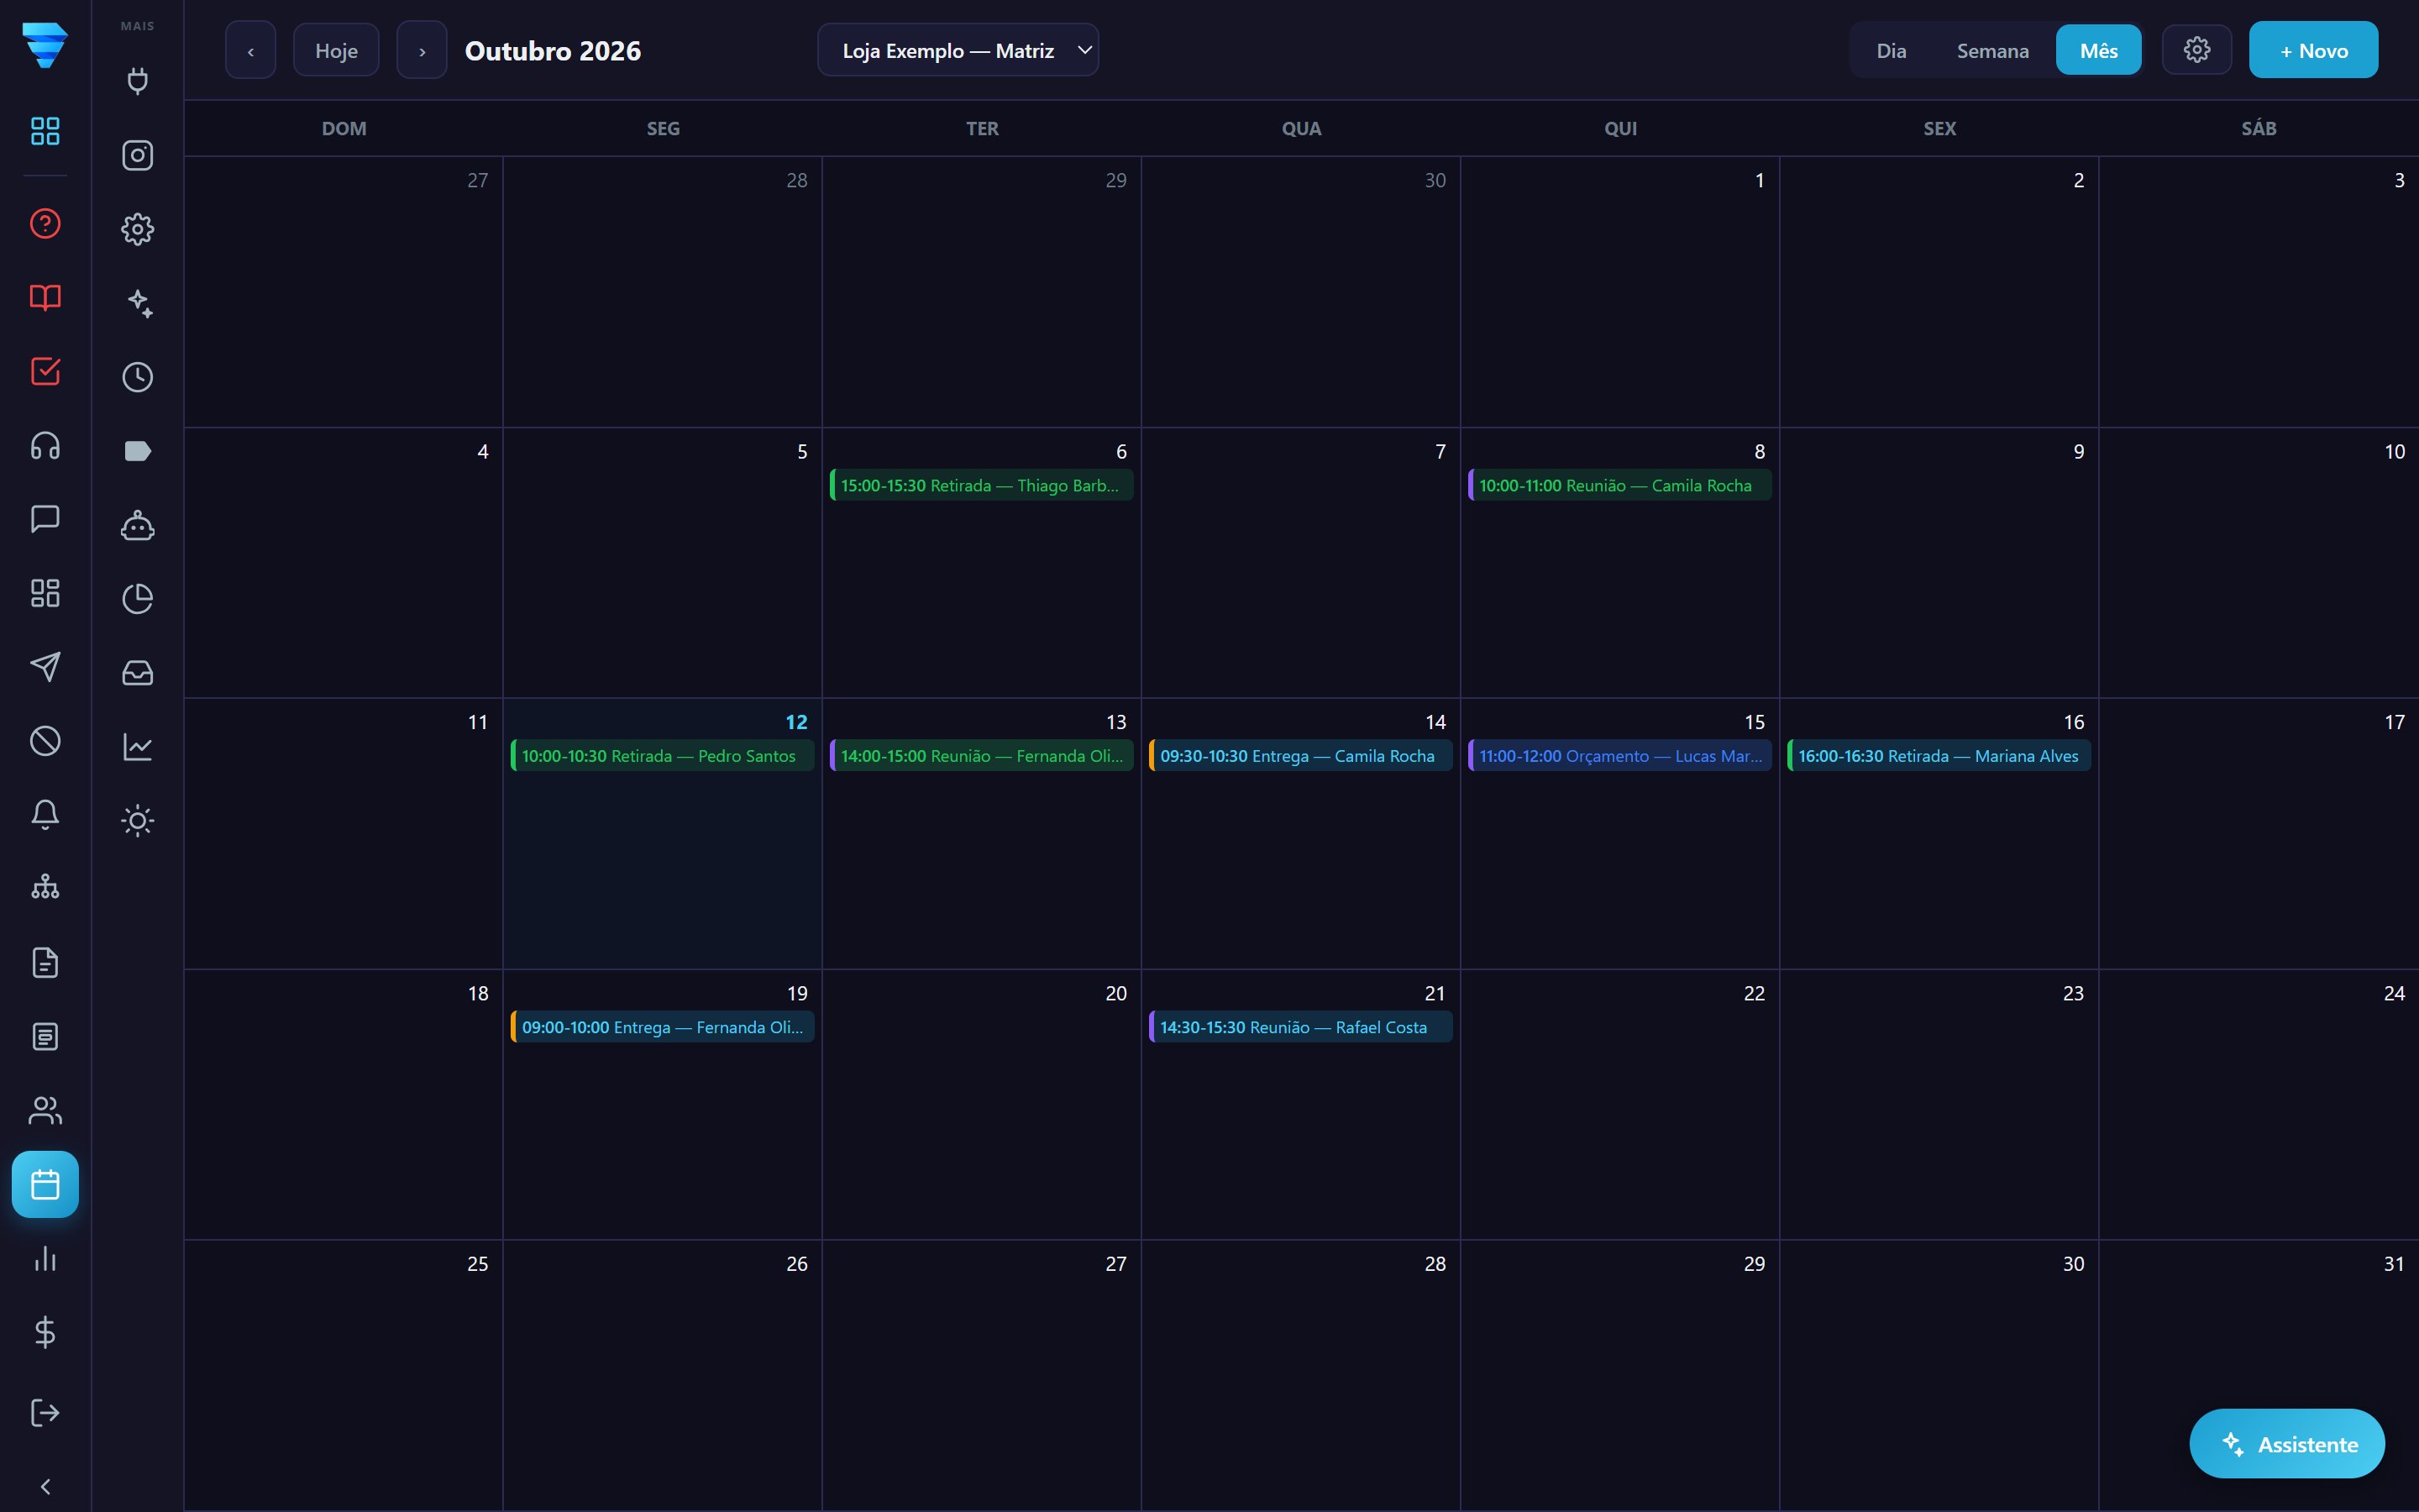Open the notifications bell icon
The width and height of the screenshot is (2419, 1512).
pos(45,815)
